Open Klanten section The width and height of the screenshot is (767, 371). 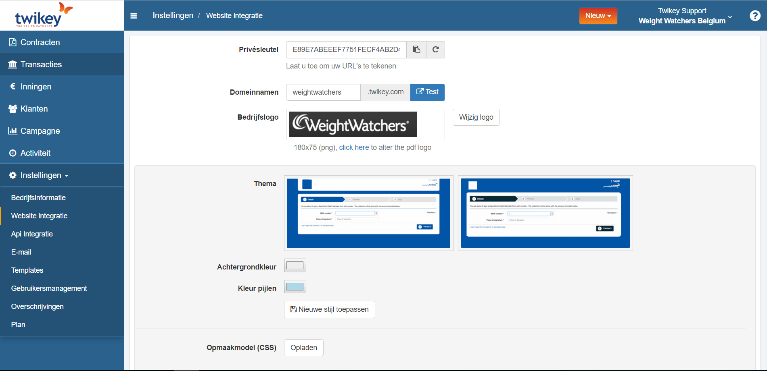pyautogui.click(x=62, y=109)
